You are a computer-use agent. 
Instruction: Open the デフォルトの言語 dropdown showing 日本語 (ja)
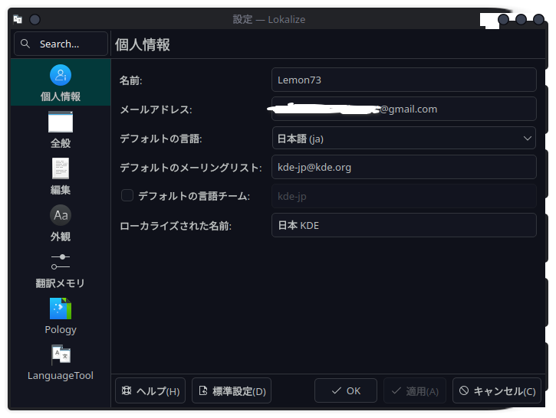404,138
